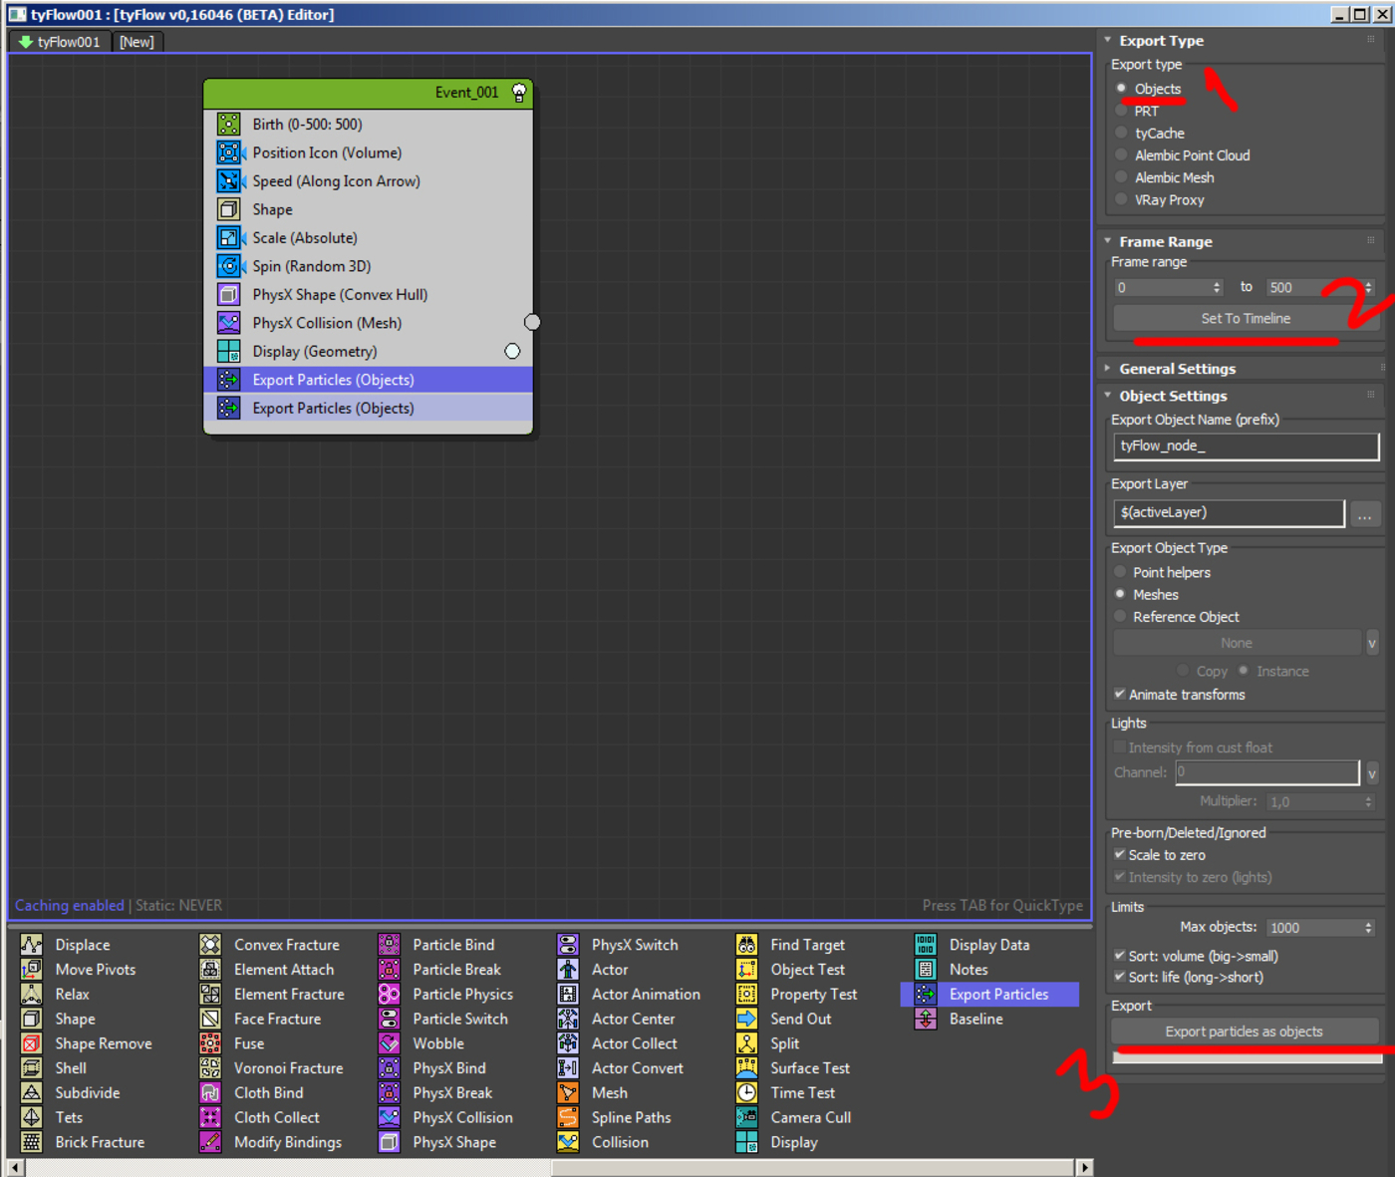Pick the Camera Cull operator icon

pos(746,1118)
